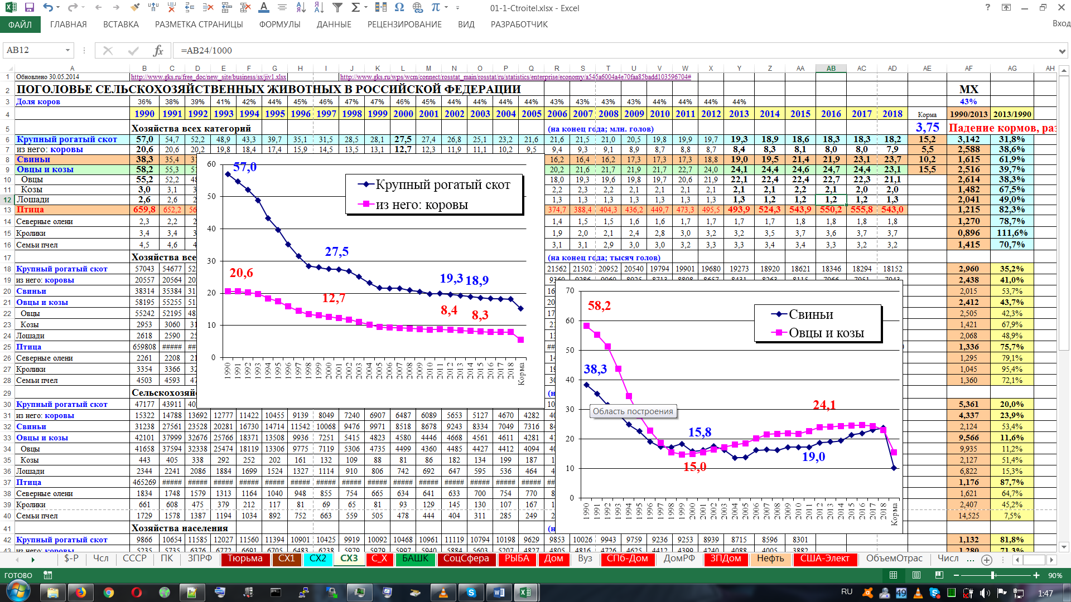Viewport: 1071px width, 602px height.
Task: Open the Name Box dropdown arrow
Action: click(x=67, y=51)
